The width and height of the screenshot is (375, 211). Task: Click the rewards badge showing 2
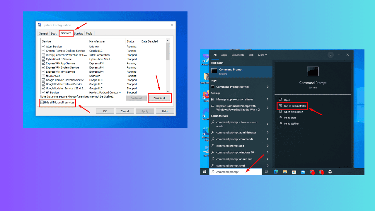pos(330,55)
